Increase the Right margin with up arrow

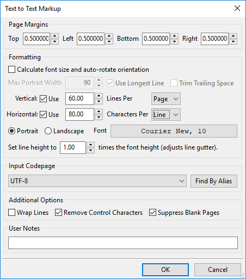(233, 36)
